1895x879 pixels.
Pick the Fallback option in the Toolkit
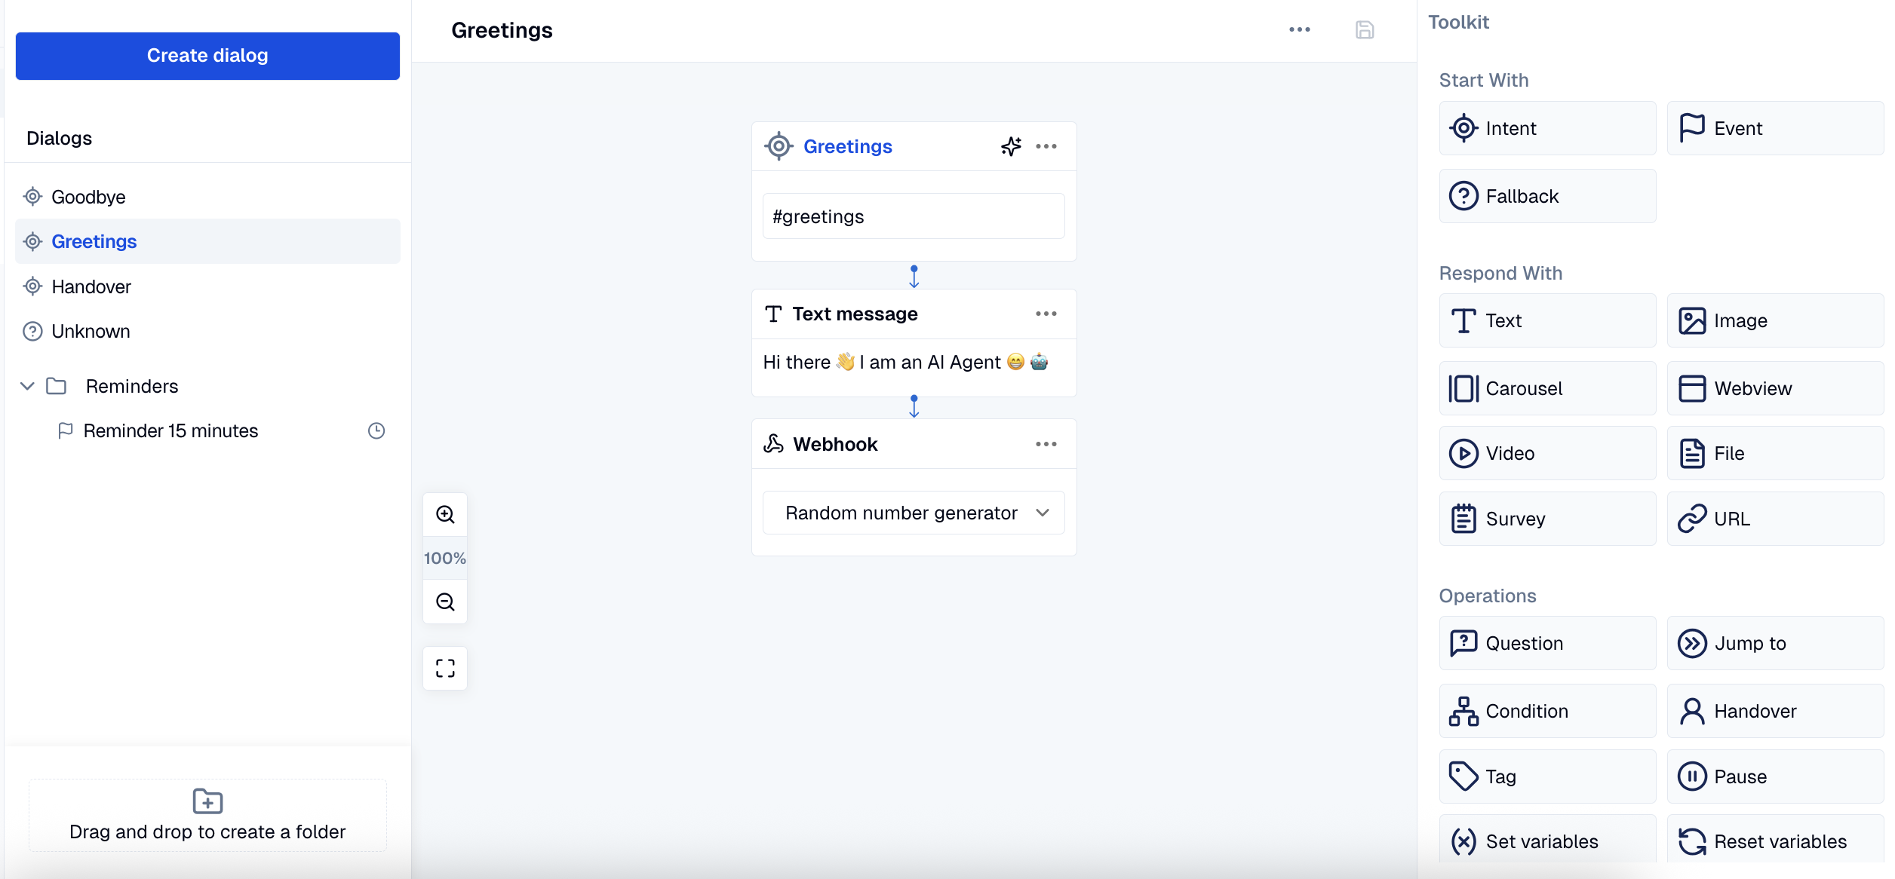[x=1547, y=195]
